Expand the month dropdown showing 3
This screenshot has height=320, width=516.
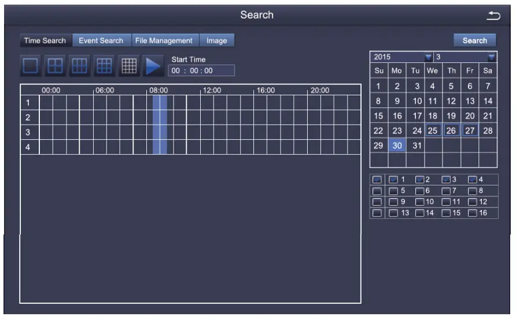491,57
